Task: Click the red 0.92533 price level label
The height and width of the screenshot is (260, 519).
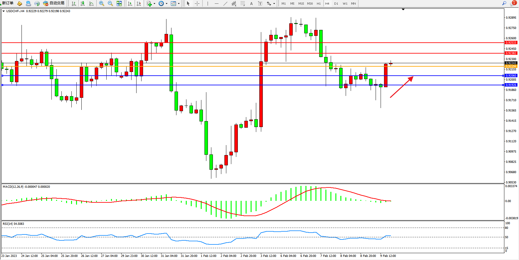Action: tap(511, 43)
